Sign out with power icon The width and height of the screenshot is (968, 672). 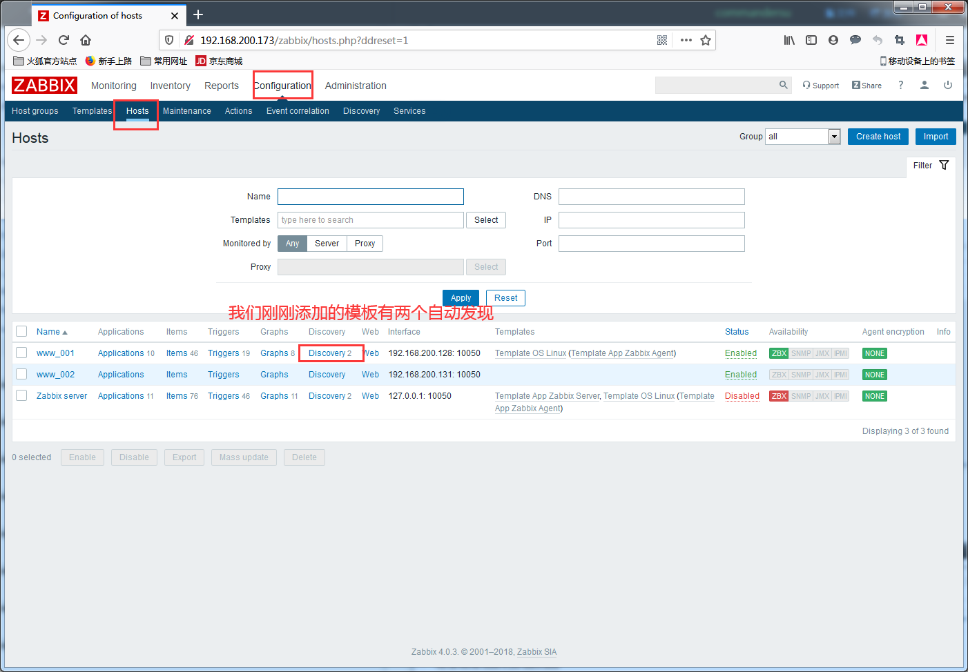[948, 85]
